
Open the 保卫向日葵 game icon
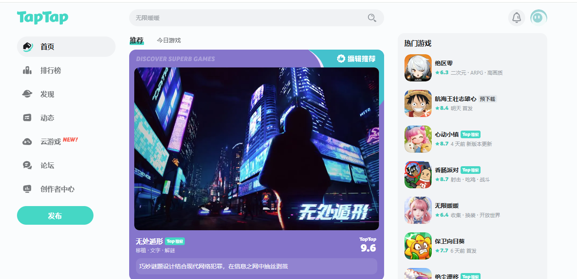click(418, 246)
